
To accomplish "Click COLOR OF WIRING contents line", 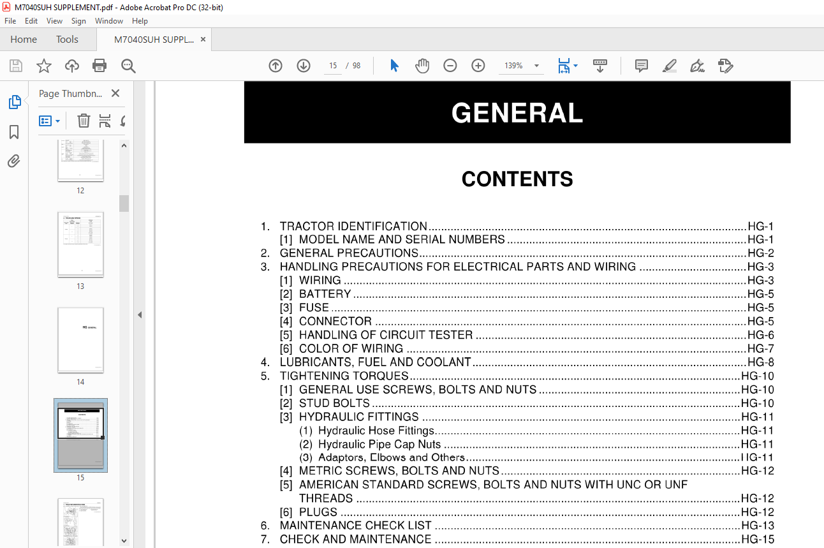I will click(x=527, y=348).
